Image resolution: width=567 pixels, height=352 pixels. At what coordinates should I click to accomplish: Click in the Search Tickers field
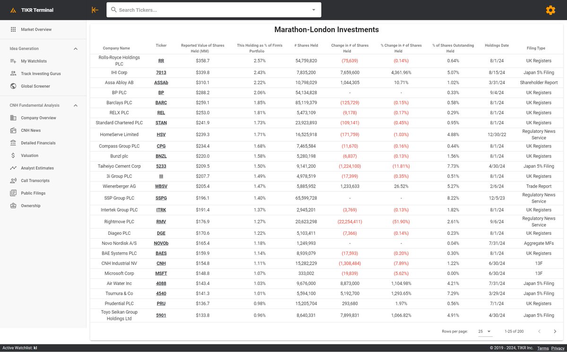214,10
